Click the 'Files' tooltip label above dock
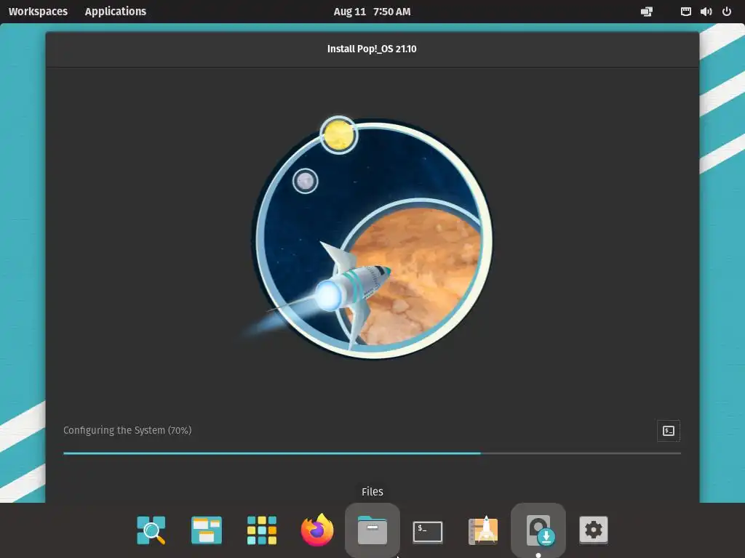 pos(372,492)
